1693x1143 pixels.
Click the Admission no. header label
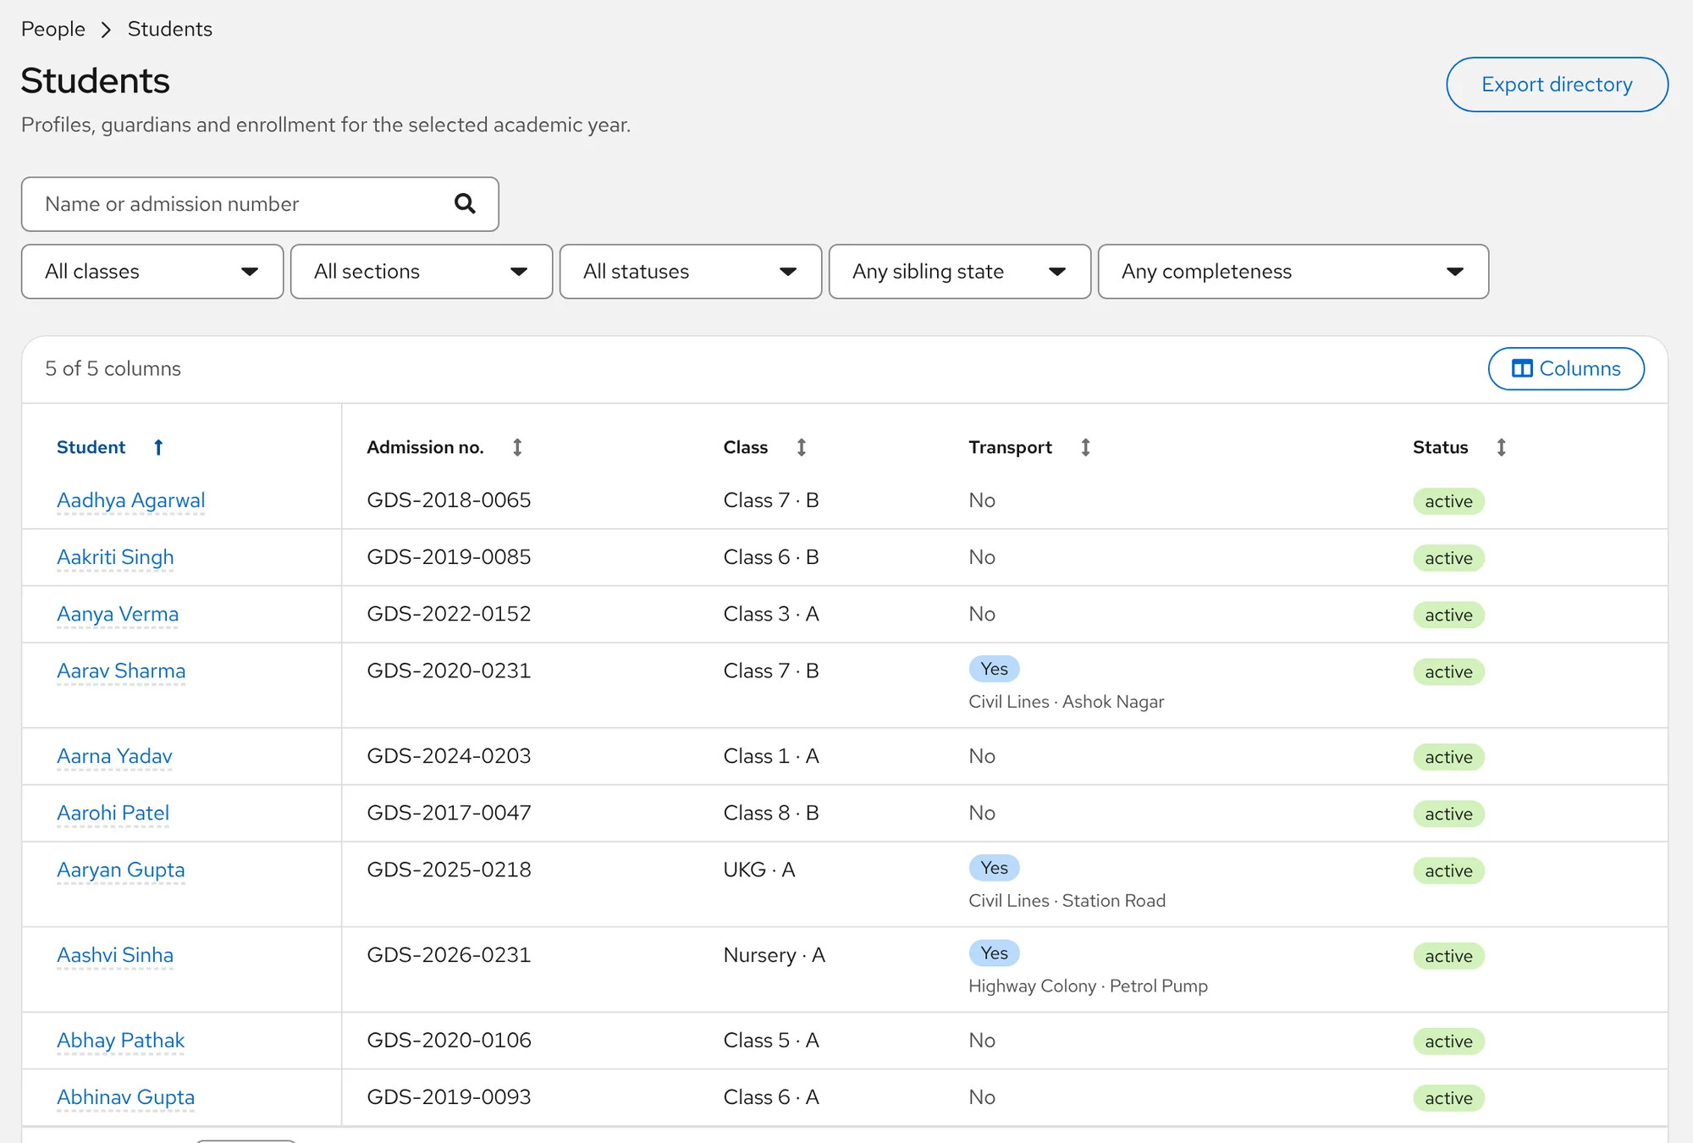click(x=425, y=447)
